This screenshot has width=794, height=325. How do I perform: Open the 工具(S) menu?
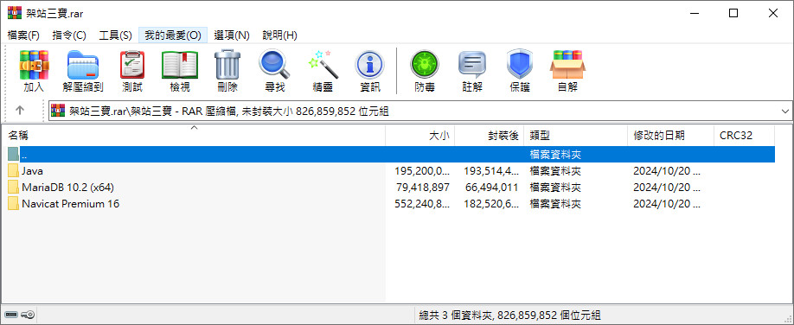pos(115,35)
